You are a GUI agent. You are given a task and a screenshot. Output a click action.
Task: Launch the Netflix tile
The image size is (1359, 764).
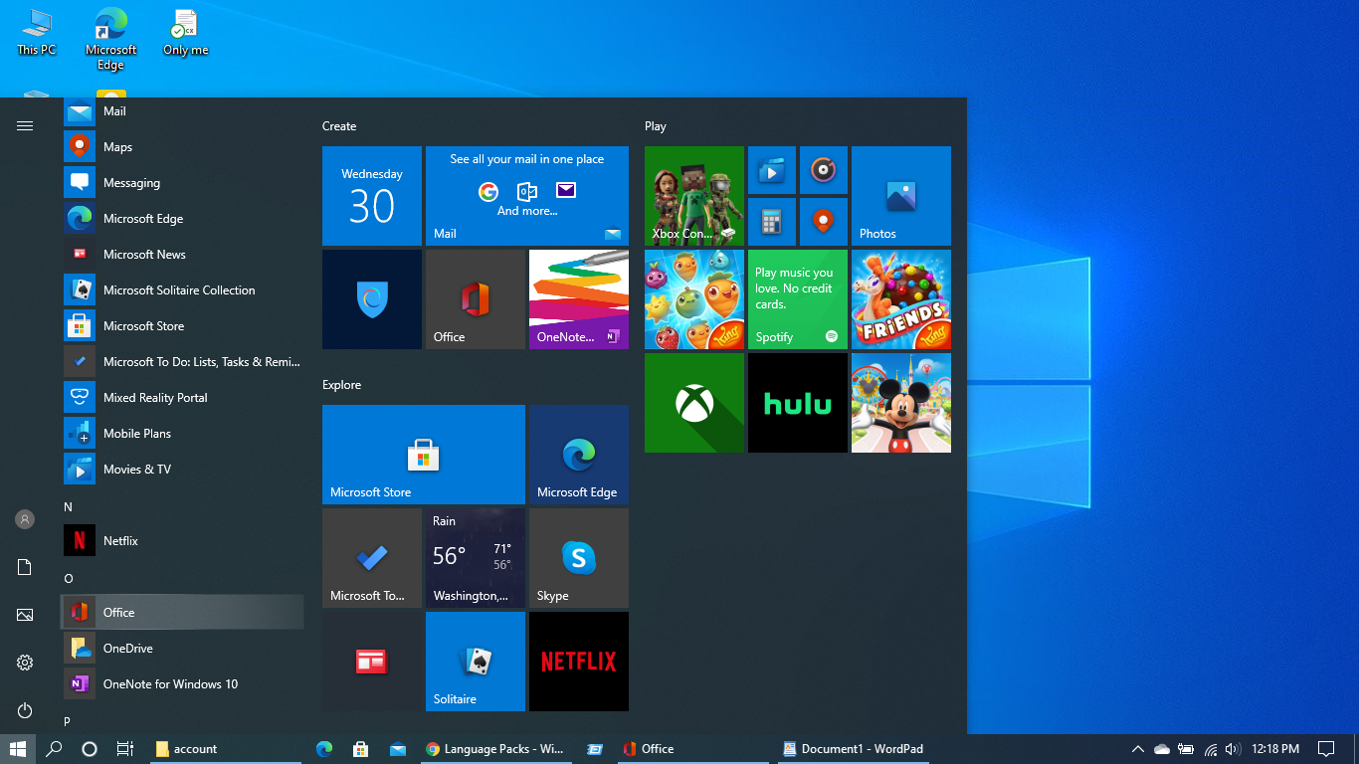click(579, 662)
